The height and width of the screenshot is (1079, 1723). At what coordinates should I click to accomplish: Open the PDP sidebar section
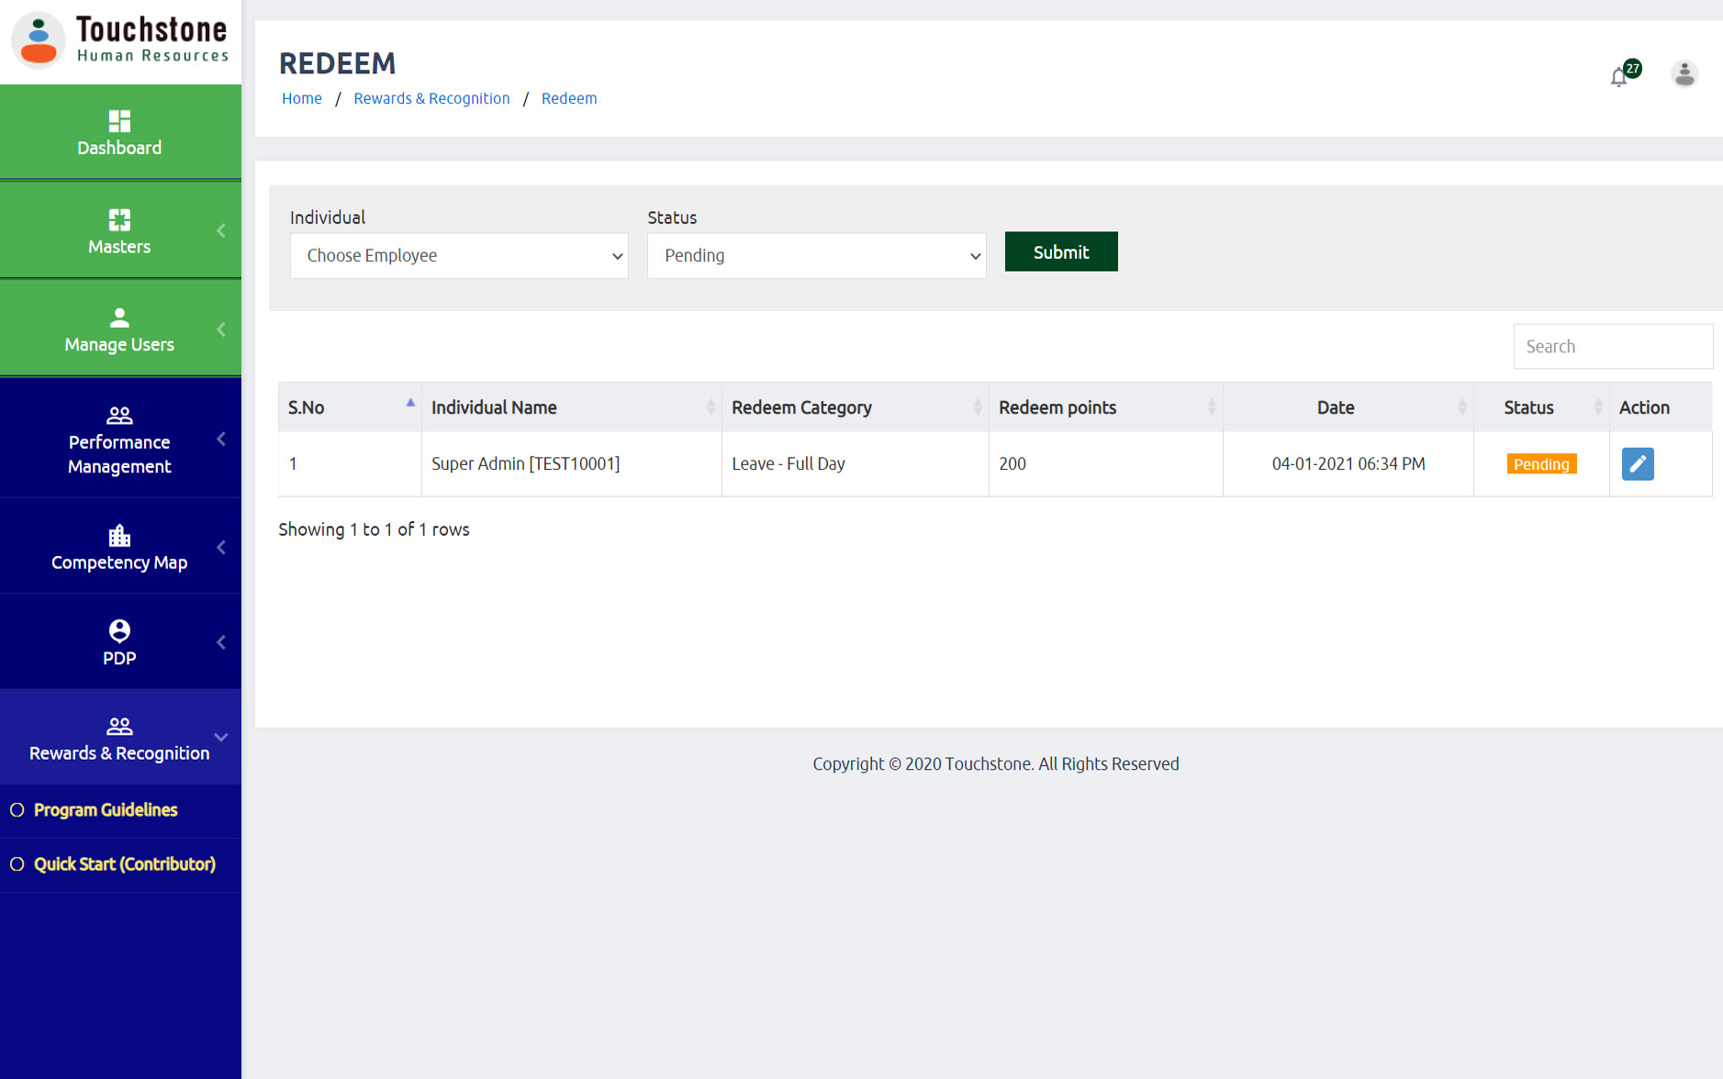coord(119,642)
